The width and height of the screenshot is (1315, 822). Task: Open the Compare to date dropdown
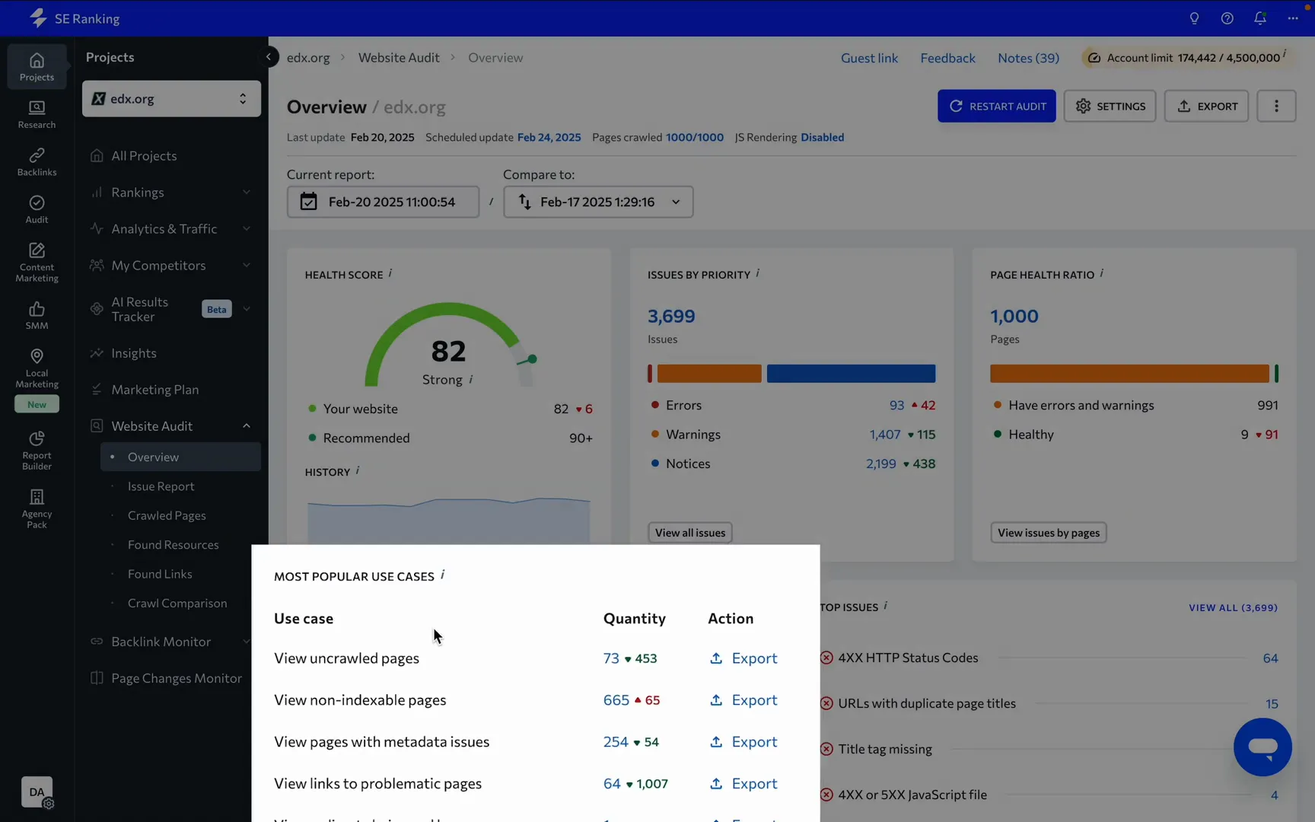point(597,202)
